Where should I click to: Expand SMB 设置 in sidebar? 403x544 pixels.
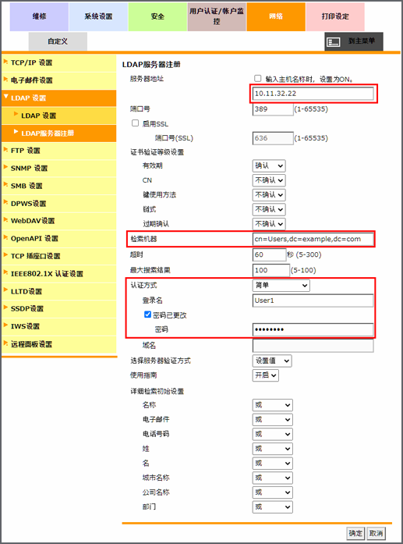tap(59, 186)
